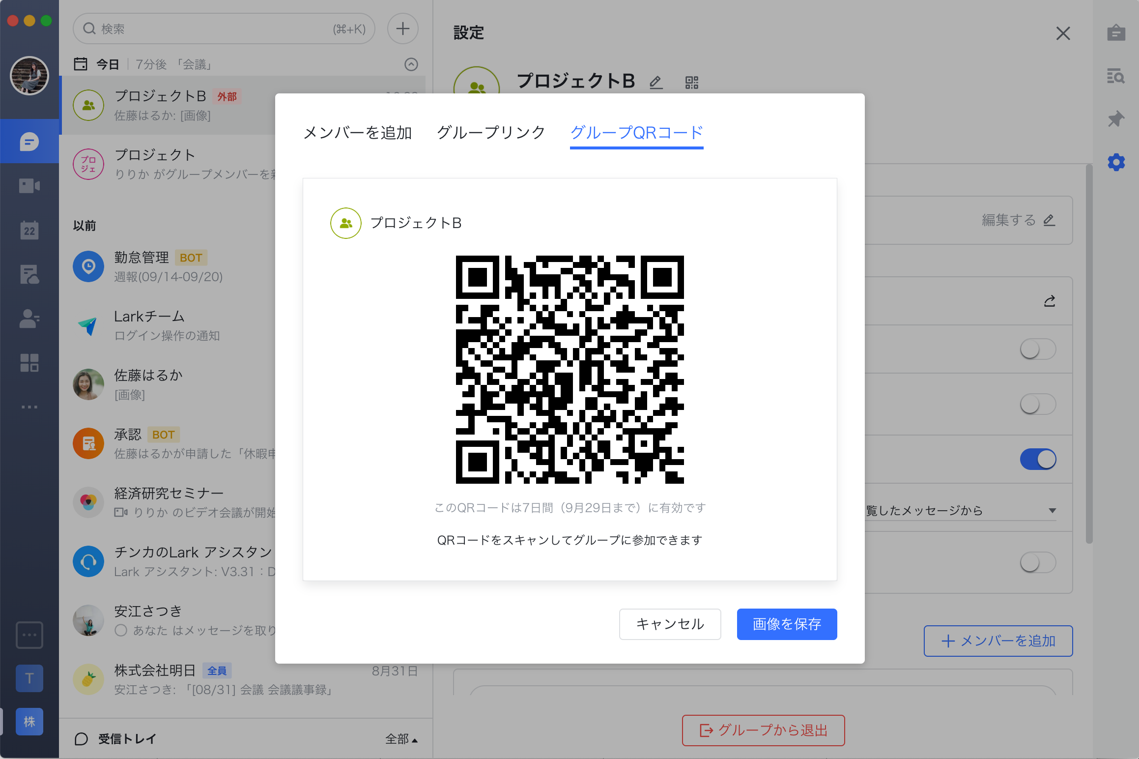Enable the bottom toggle in settings panel

1038,562
